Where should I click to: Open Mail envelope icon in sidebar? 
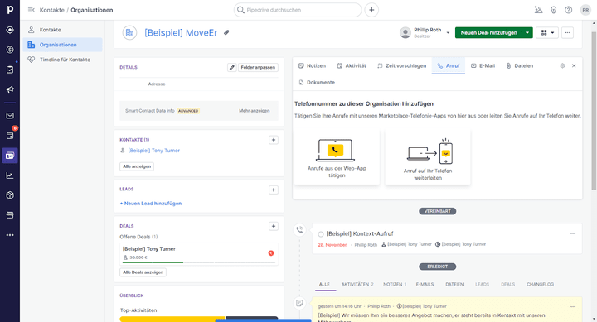click(10, 116)
